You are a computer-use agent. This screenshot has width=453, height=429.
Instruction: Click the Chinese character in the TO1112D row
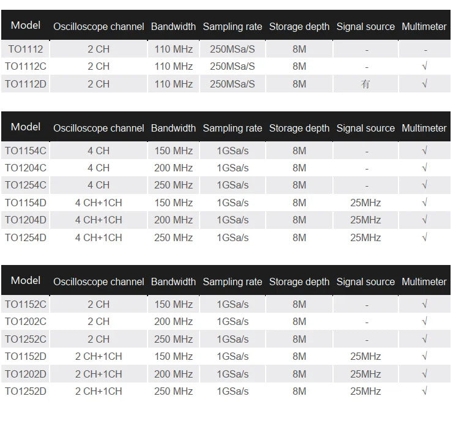pyautogui.click(x=365, y=84)
